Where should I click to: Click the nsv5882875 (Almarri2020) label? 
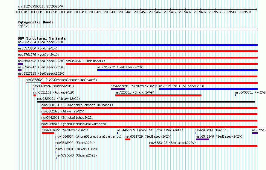click(63, 111)
